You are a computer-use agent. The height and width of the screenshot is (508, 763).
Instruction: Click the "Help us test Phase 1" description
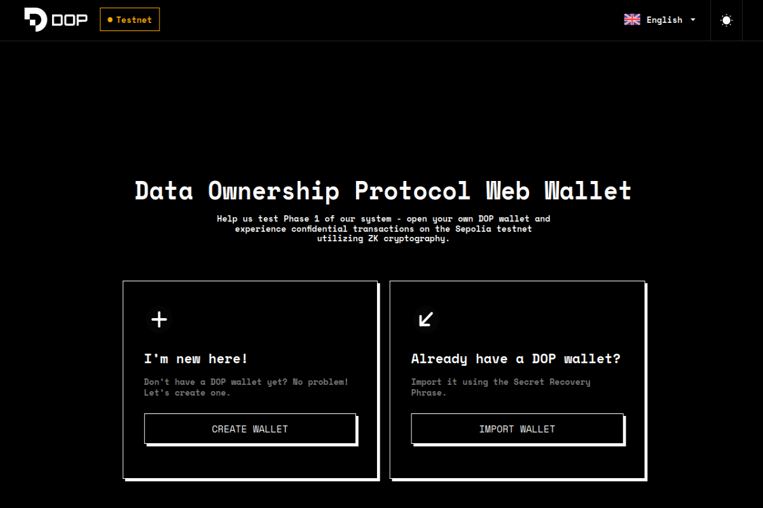(x=383, y=229)
